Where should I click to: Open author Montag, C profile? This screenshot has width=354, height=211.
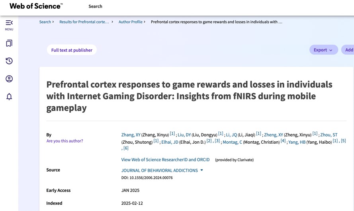click(x=232, y=142)
